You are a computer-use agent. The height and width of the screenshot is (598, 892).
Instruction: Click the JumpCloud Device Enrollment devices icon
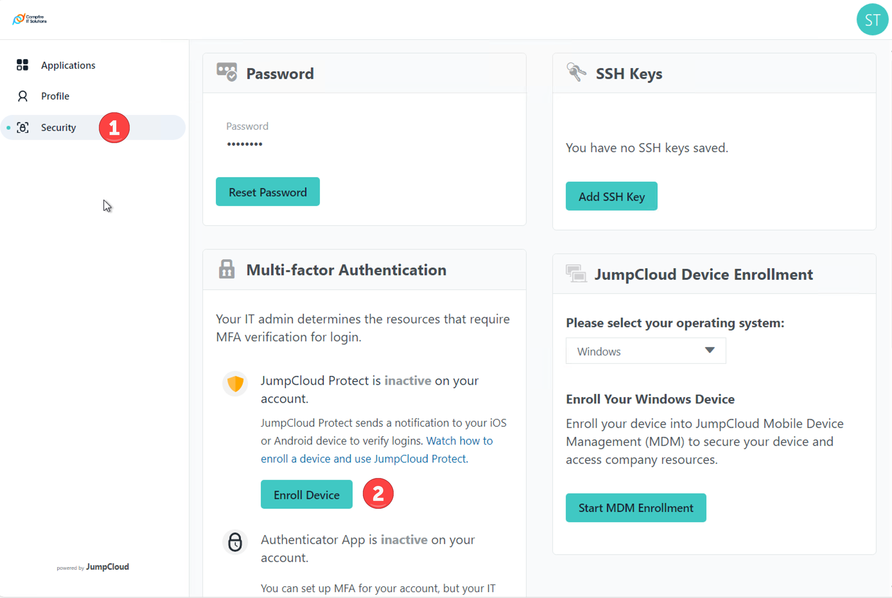coord(576,273)
